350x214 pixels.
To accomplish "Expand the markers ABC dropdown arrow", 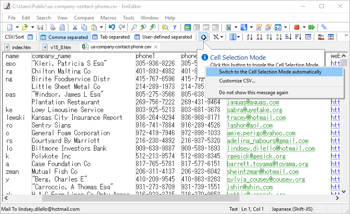I will tap(251, 28).
